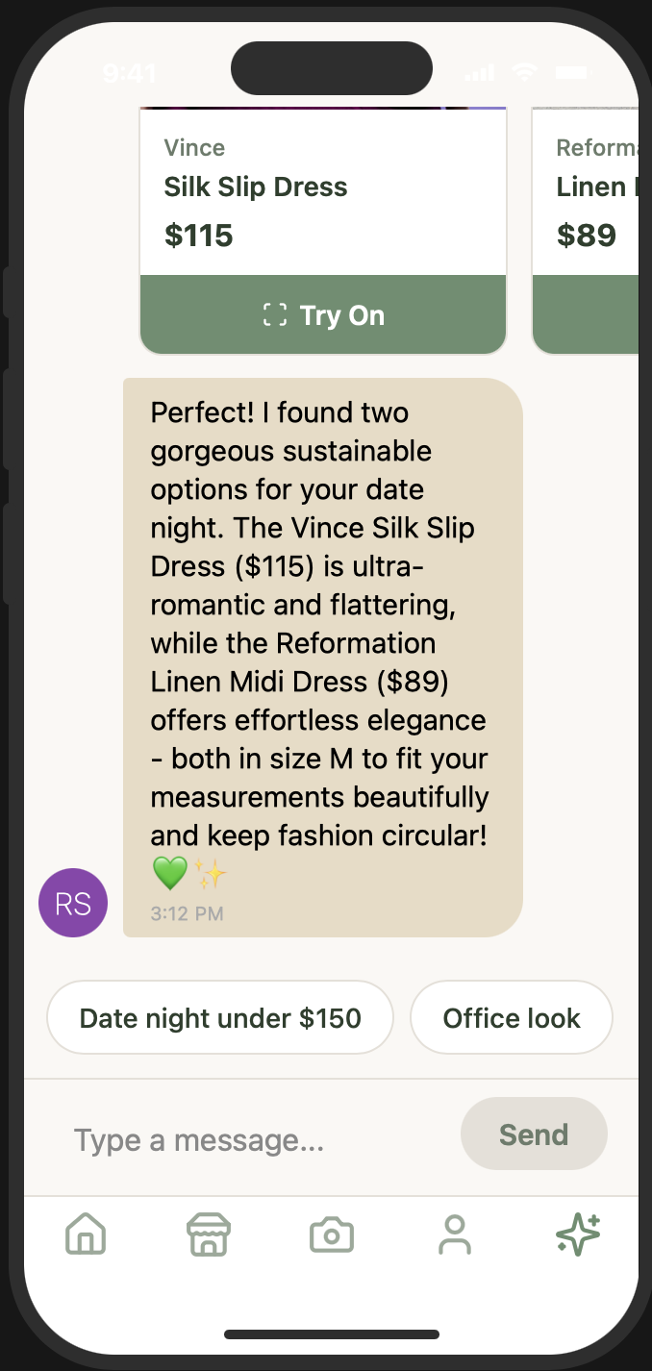
Task: Tap the battery status icon
Action: click(x=571, y=72)
